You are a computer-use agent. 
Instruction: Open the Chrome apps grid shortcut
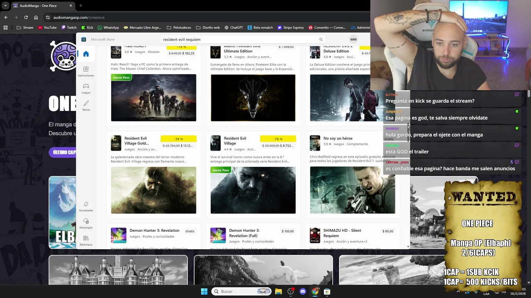(5, 28)
